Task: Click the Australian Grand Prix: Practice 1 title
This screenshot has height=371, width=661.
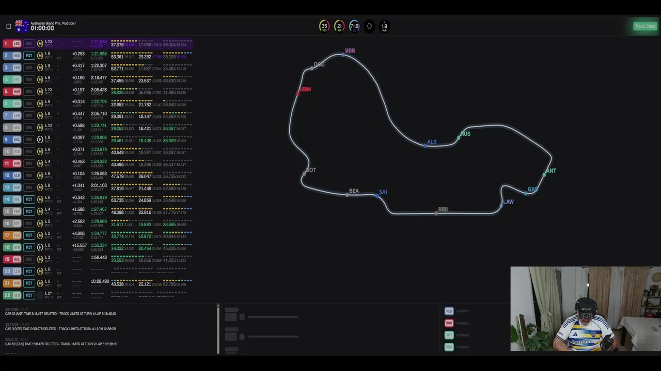Action: [53, 23]
